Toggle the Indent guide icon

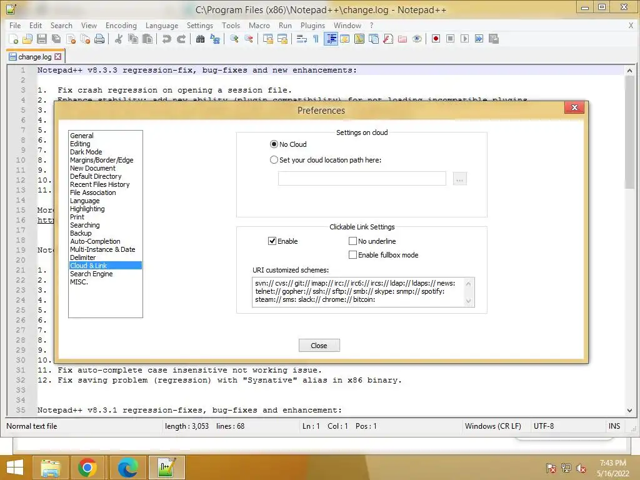coord(331,39)
